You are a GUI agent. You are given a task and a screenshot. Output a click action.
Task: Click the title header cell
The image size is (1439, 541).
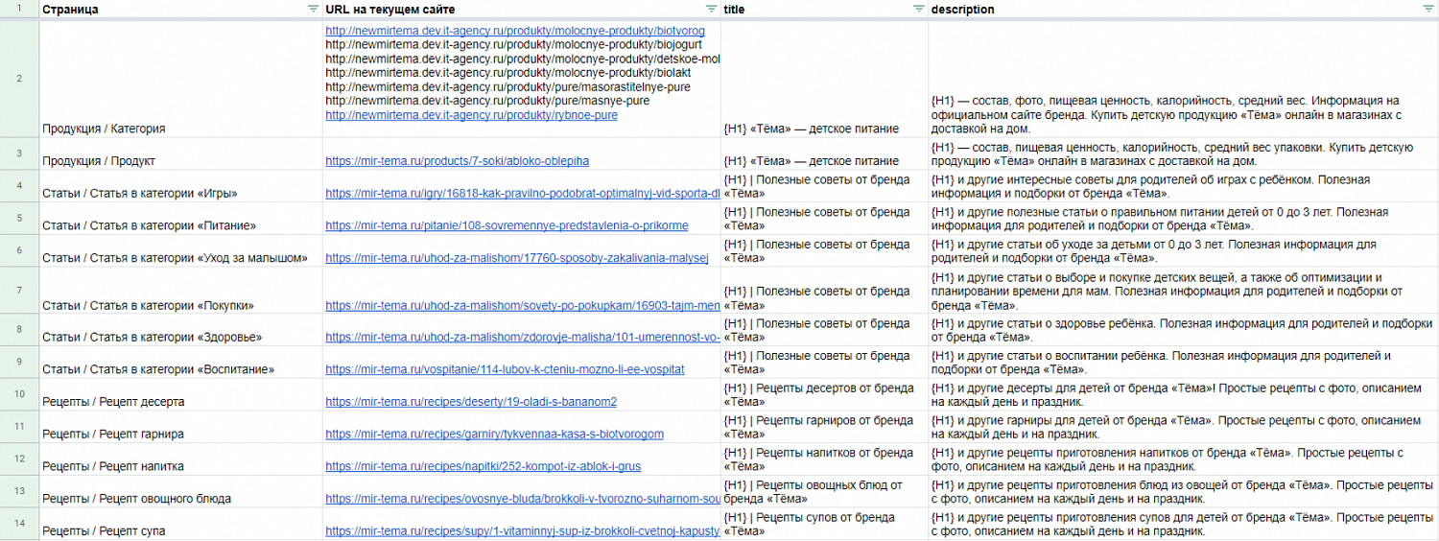click(824, 9)
